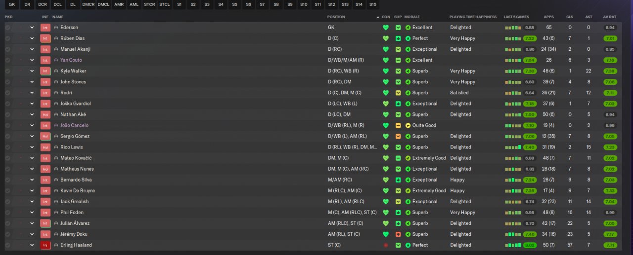Toggle the picked checkmark for Rúben Dias
633x255 pixels.
tap(7, 38)
